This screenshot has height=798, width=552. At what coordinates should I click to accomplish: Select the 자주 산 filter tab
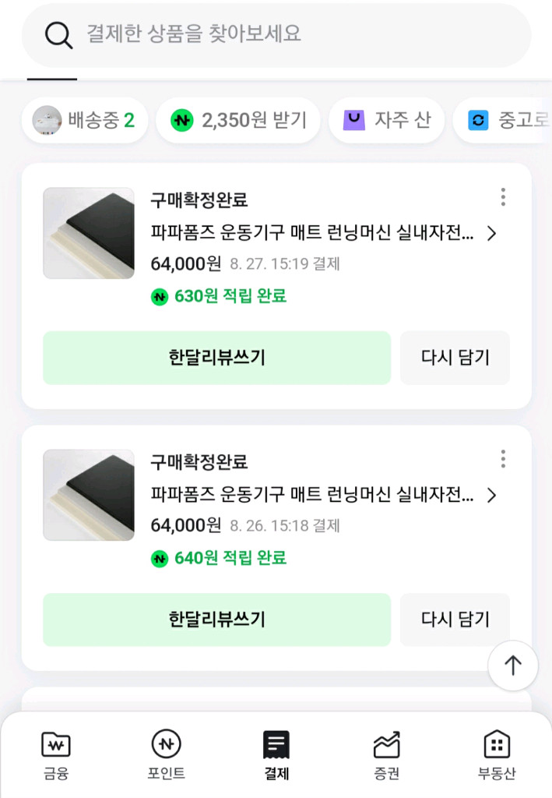point(387,120)
